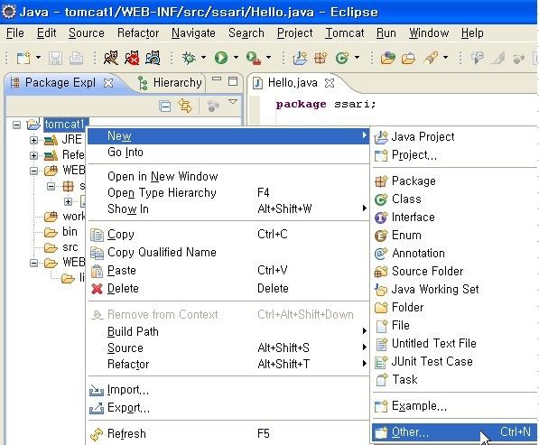Screen dimensions: 539x445
Task: Expand the JRE library tree node
Action: [x=33, y=140]
